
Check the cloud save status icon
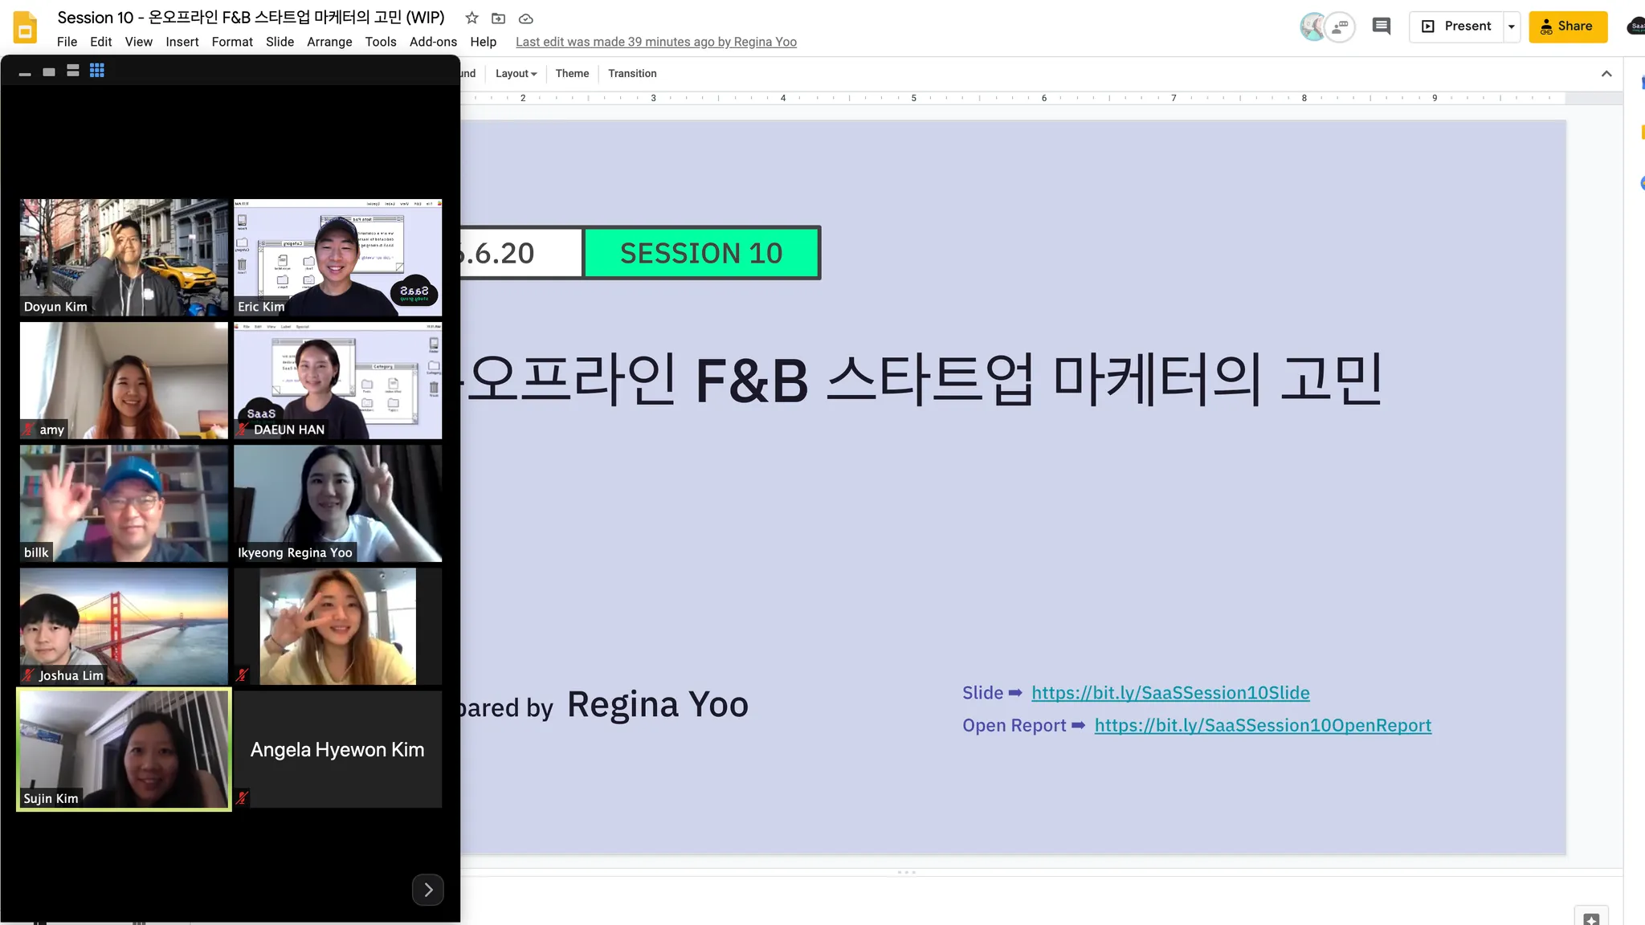coord(526,18)
